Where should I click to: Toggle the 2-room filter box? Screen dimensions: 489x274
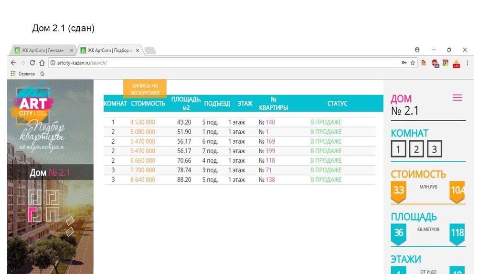pos(416,149)
